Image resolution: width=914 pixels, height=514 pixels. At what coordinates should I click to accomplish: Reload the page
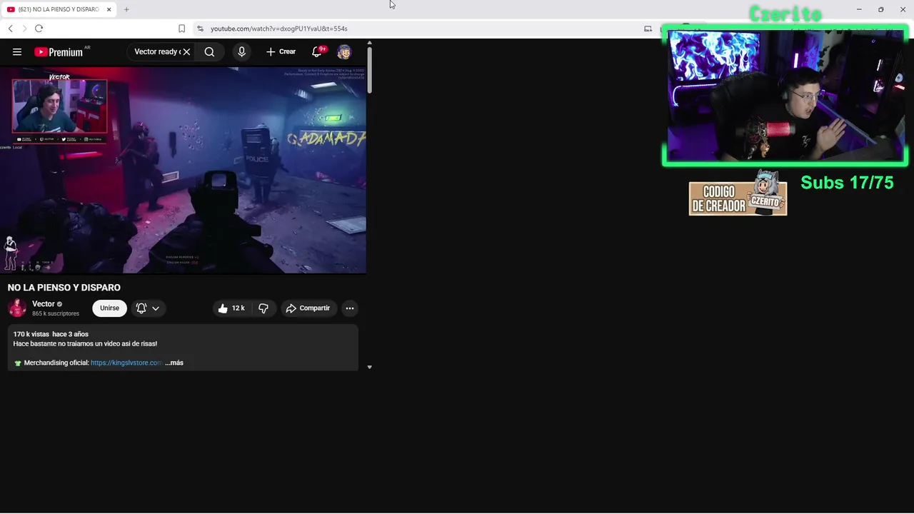point(39,29)
